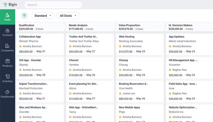213x122 pixels.
Task: Open the iOS App - Voonder deal
Action: [30, 60]
